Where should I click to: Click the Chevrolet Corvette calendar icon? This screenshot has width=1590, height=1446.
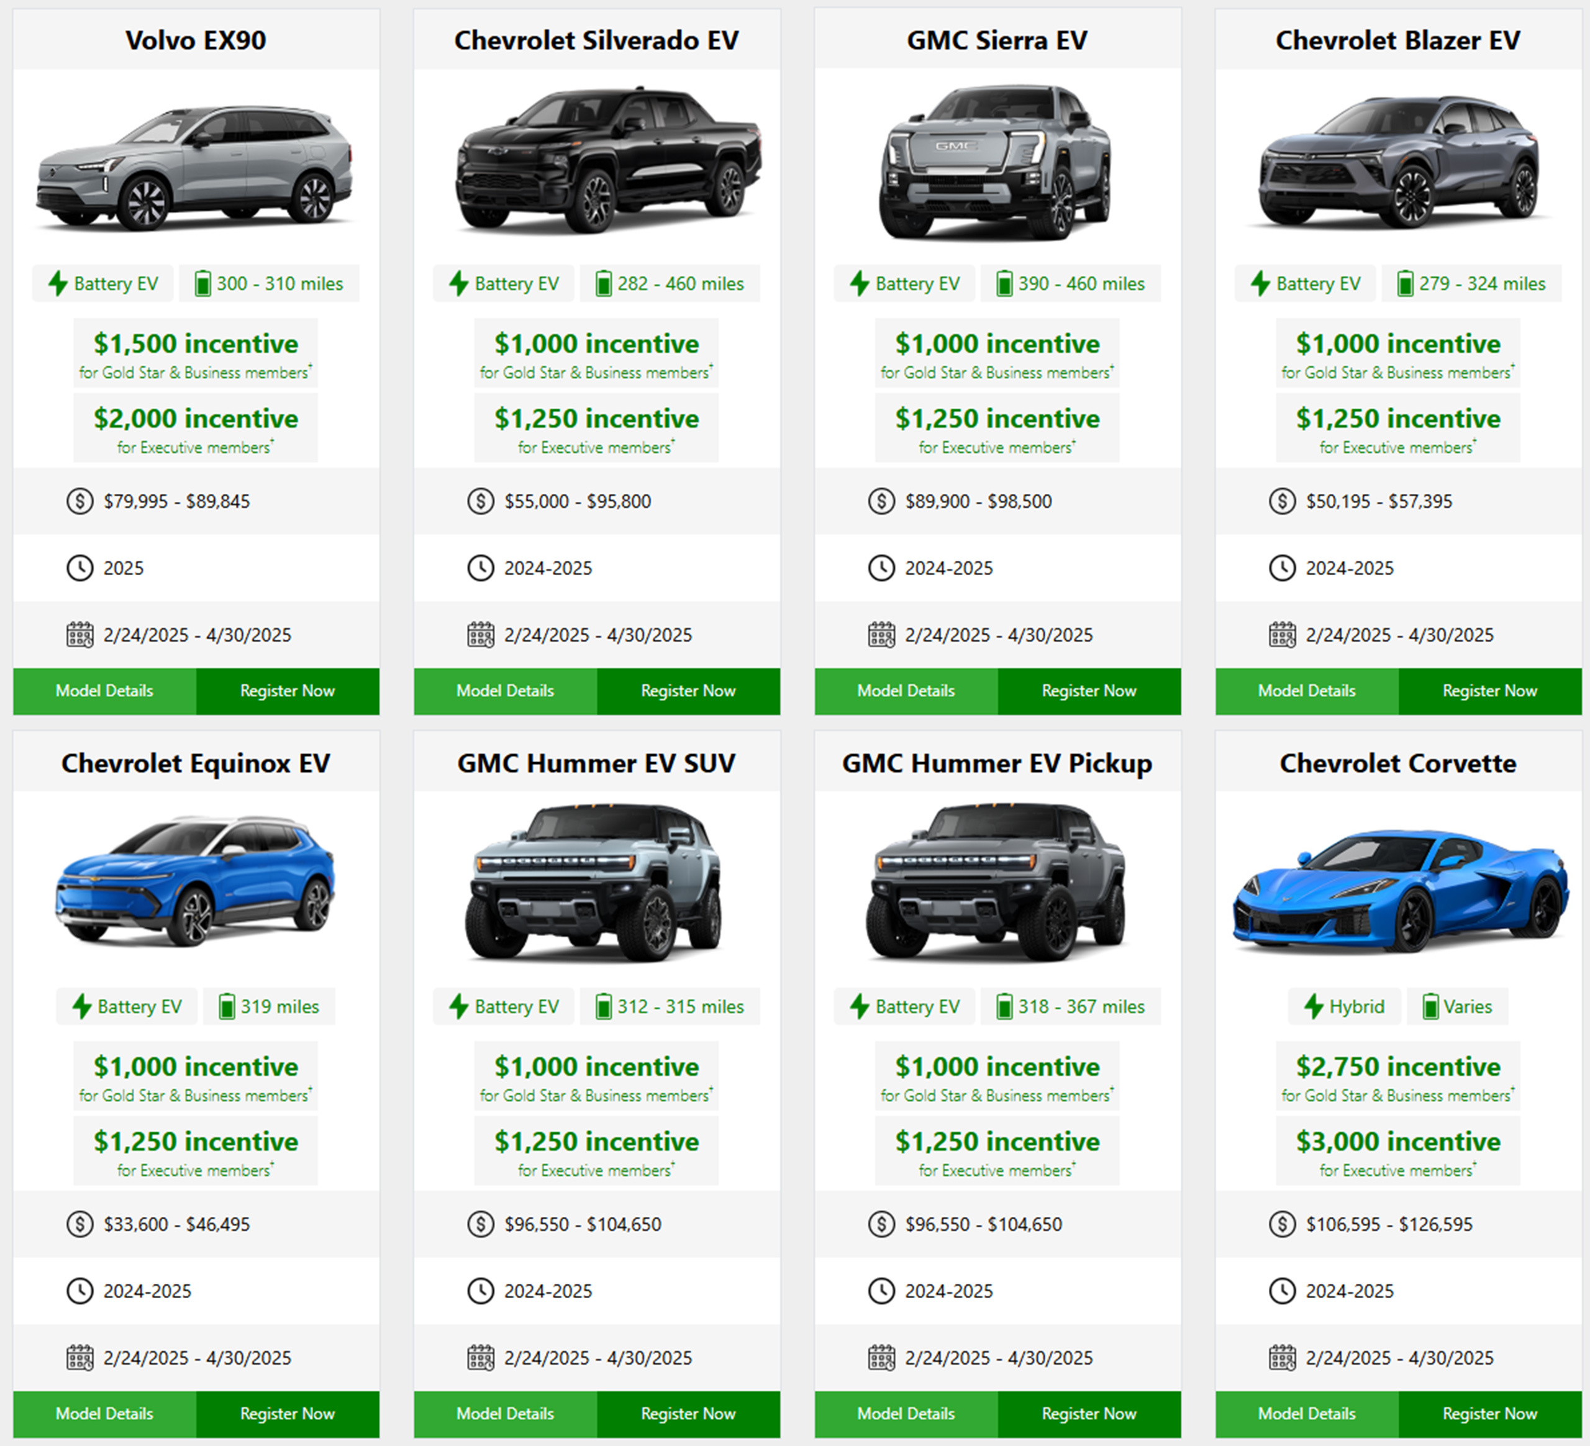(x=1281, y=1358)
